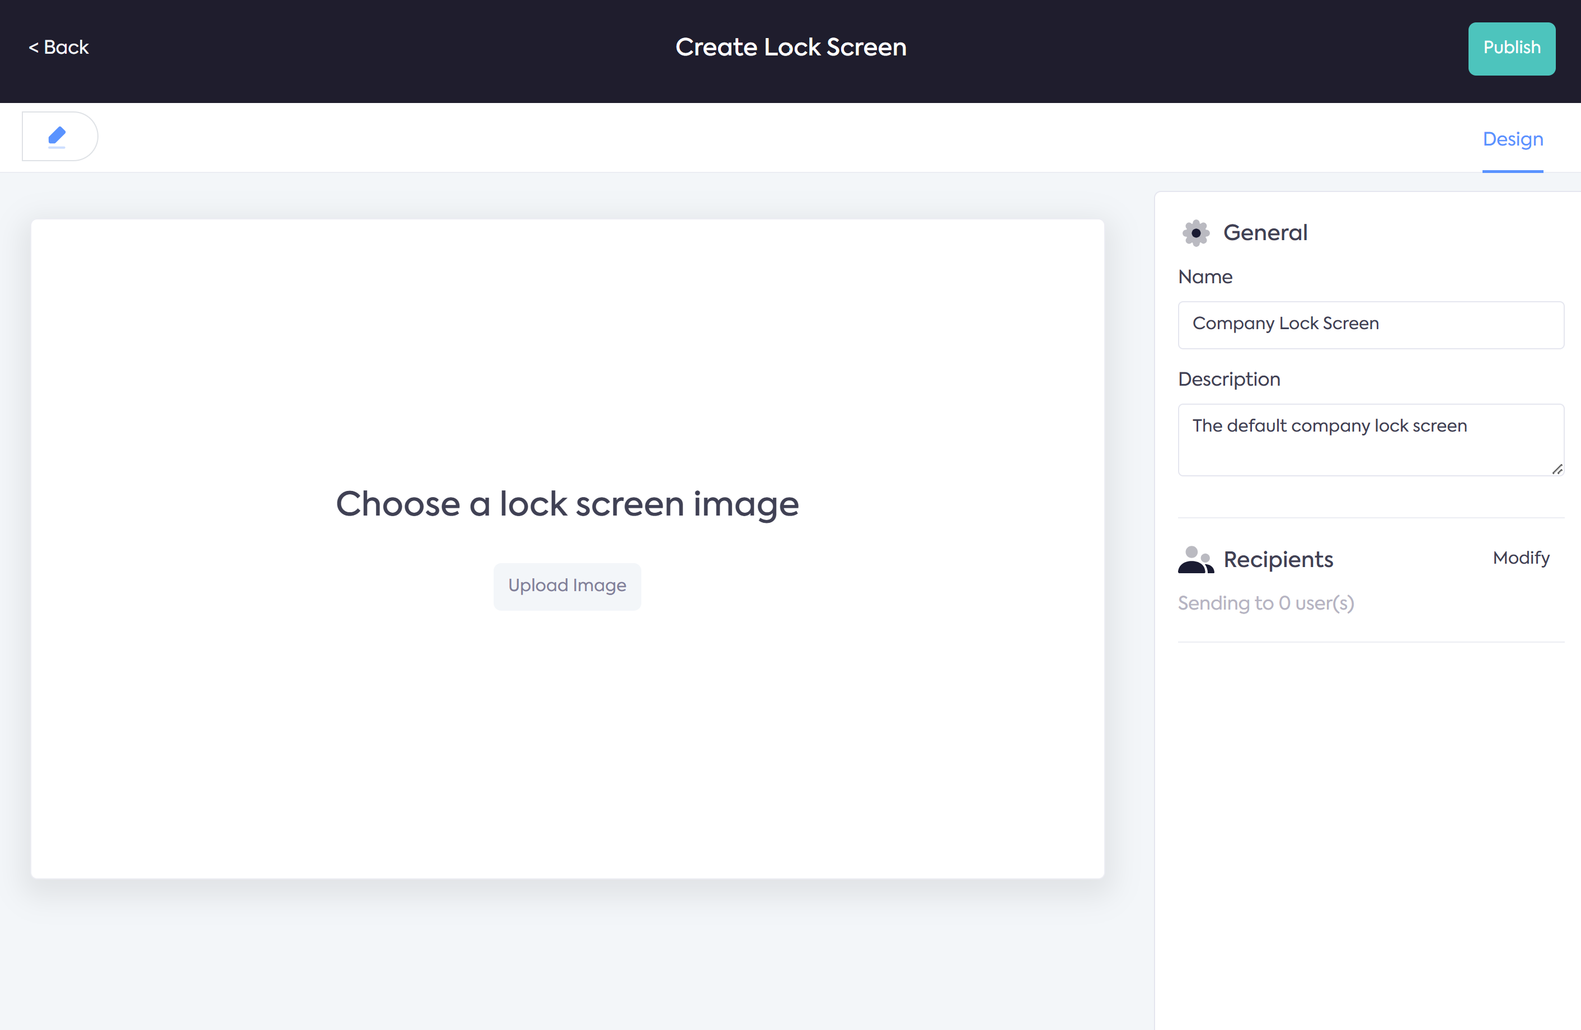
Task: Click the General section heading
Action: click(1265, 233)
